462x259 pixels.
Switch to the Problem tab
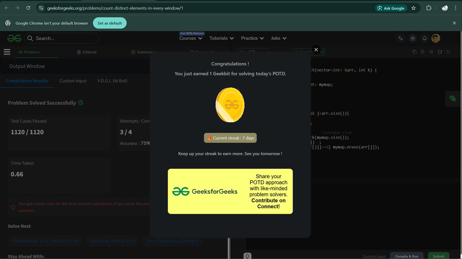[29, 52]
